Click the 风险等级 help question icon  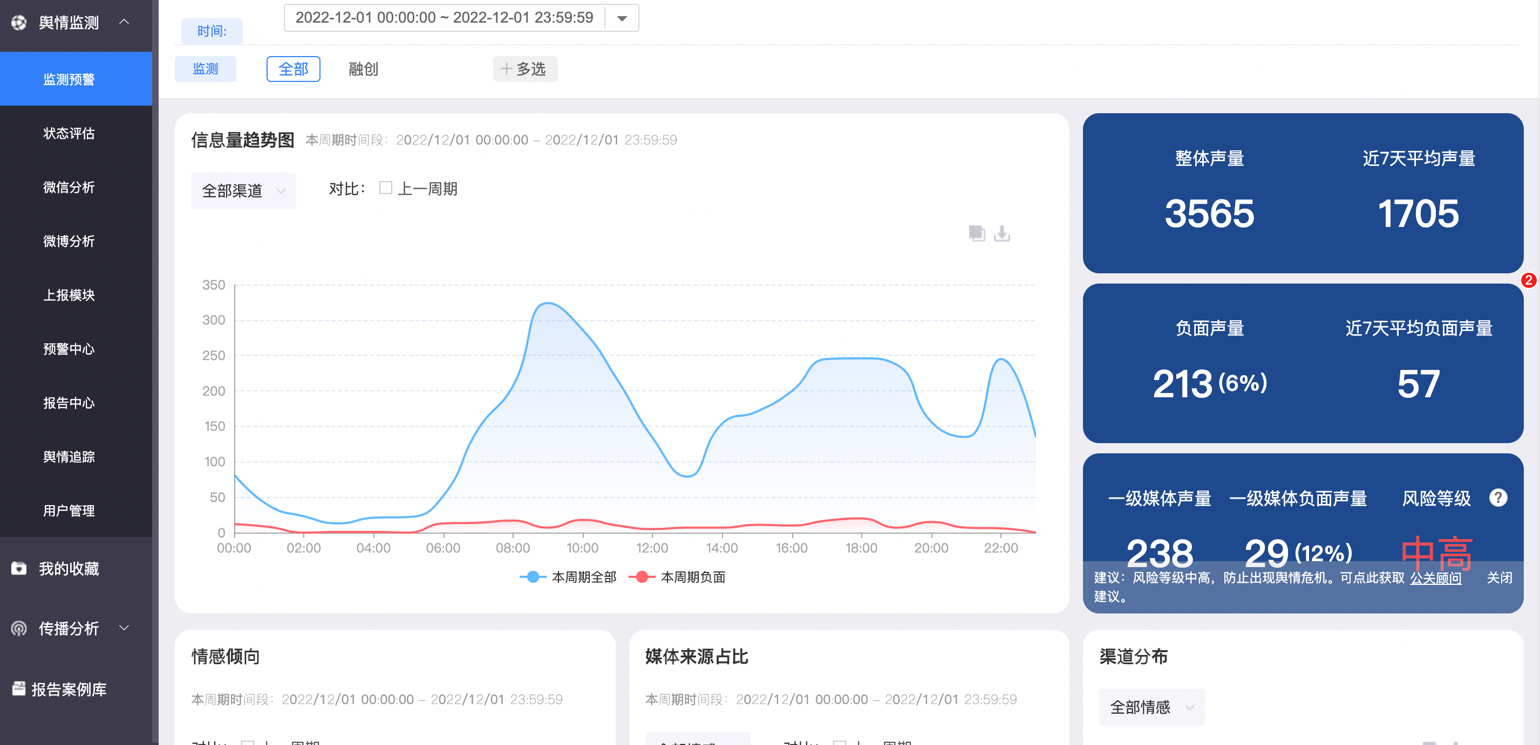tap(1498, 497)
